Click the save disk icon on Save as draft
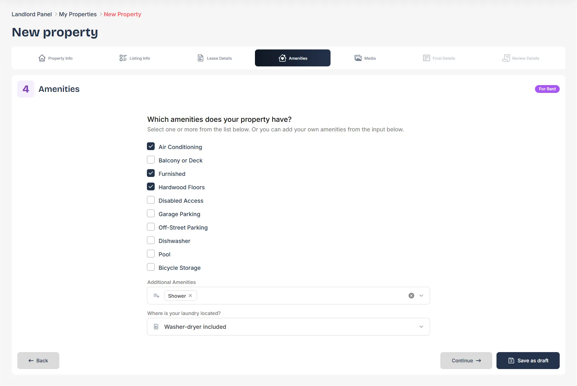The height and width of the screenshot is (386, 577). click(x=511, y=361)
